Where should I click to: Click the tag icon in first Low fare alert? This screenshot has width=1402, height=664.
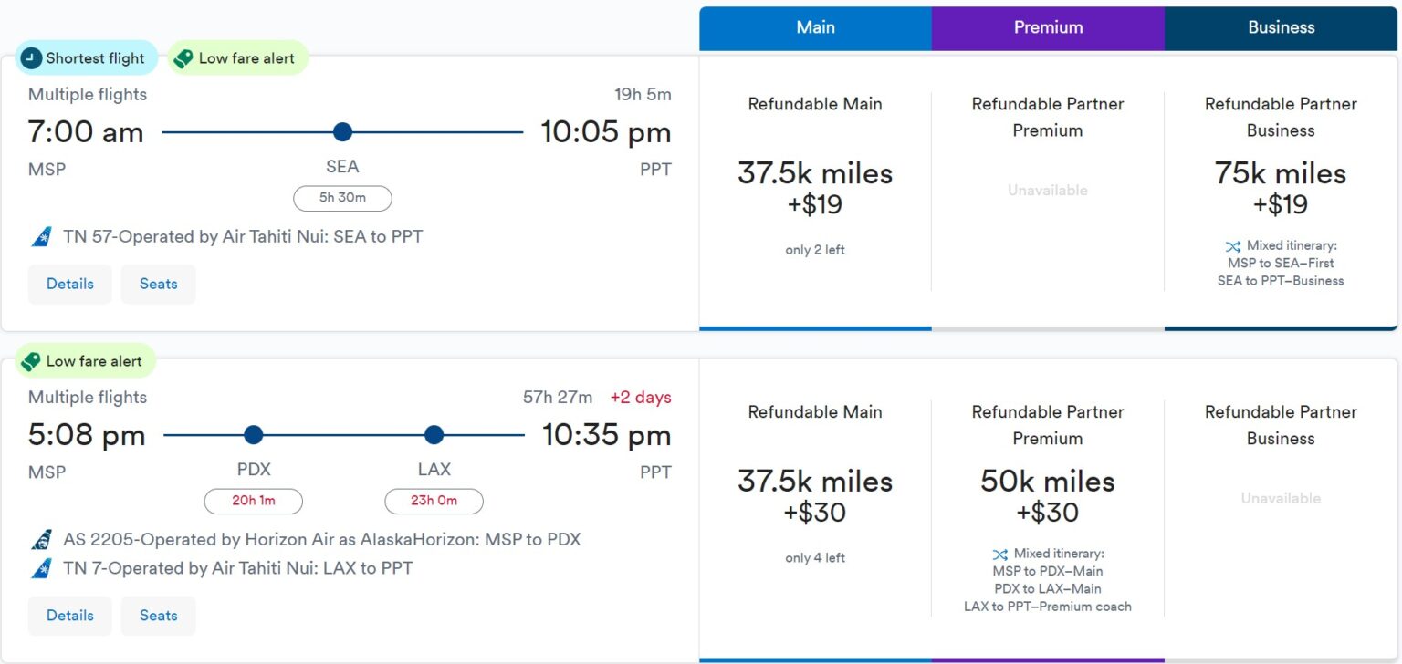[x=183, y=58]
